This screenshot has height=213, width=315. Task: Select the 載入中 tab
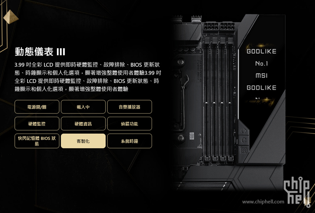[x=83, y=107]
